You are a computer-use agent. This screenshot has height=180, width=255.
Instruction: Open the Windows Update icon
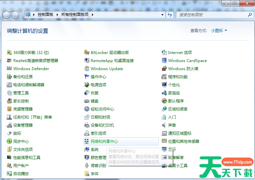(87, 69)
